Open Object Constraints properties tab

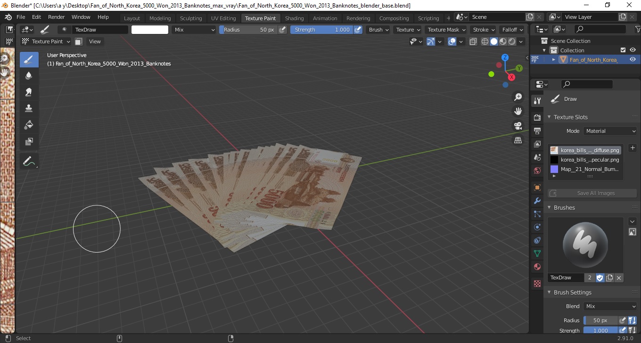pos(537,240)
